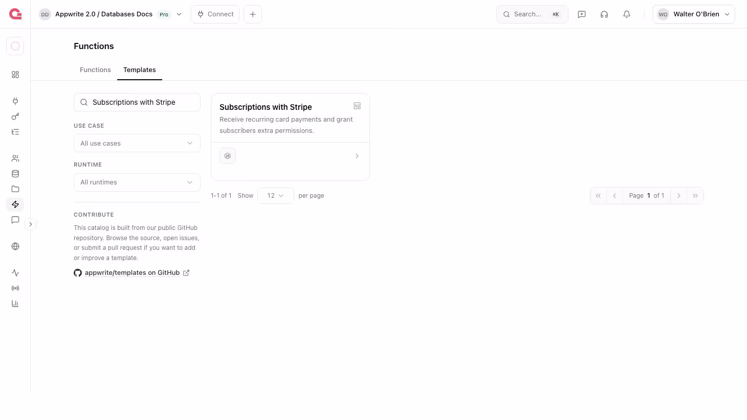Open the All runtimes dropdown
Screen dimensions: 747x420
pyautogui.click(x=137, y=182)
